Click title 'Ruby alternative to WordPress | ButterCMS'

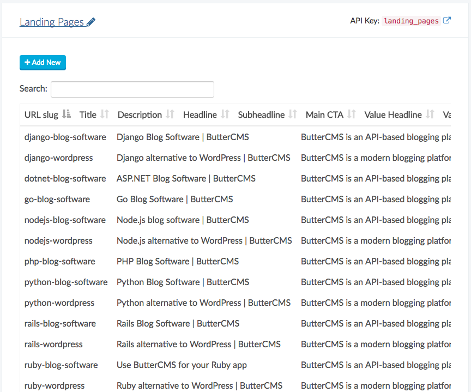tap(200, 385)
